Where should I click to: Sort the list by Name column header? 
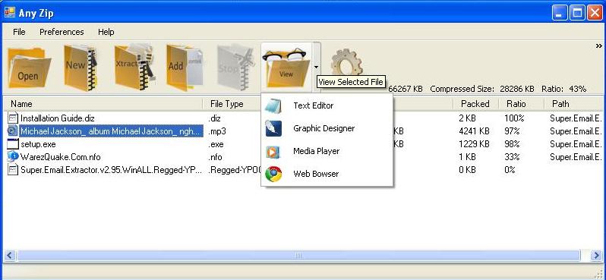click(x=103, y=104)
